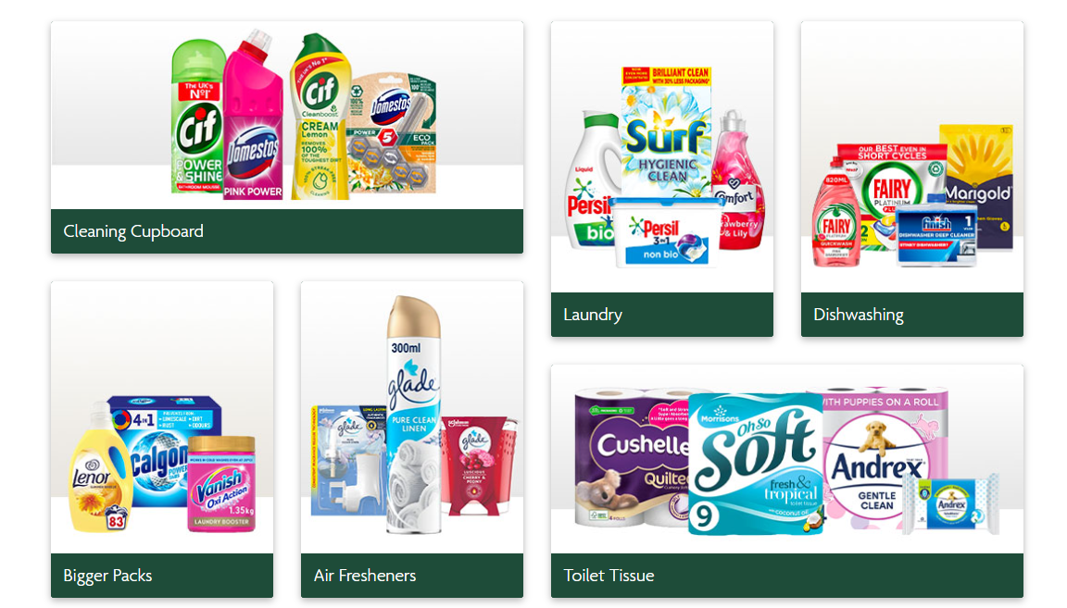This screenshot has width=1067, height=608.
Task: Click the Oh So Soft tropical pack
Action: pos(756,464)
